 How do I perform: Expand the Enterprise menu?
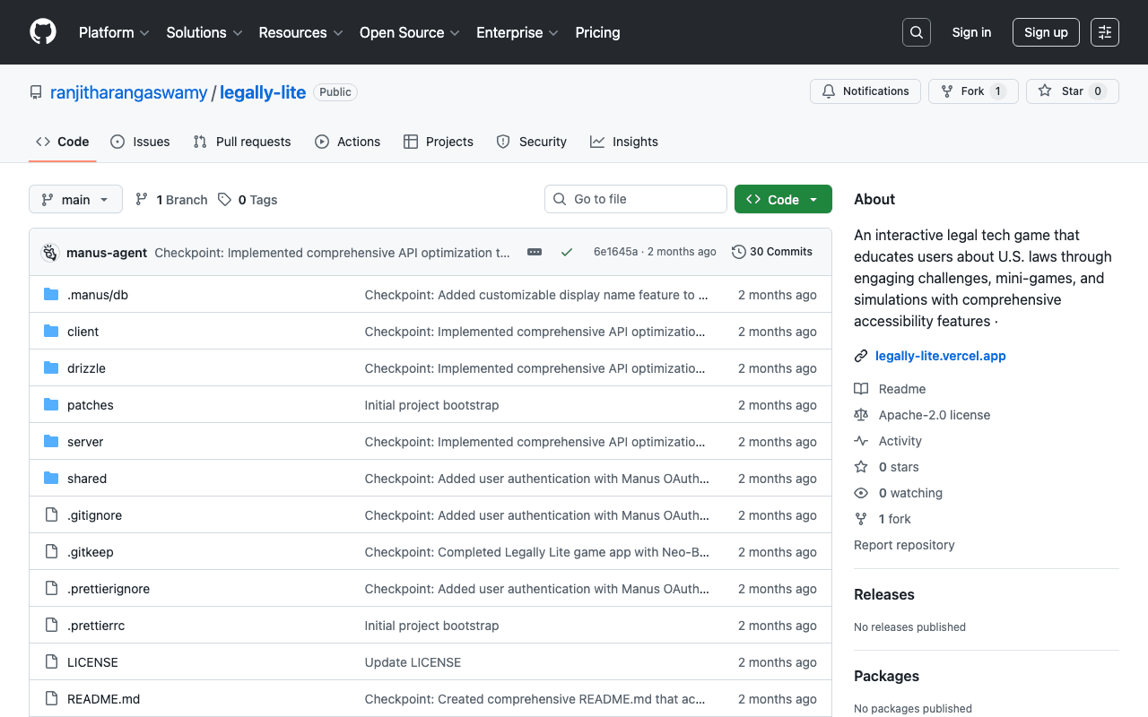517,32
